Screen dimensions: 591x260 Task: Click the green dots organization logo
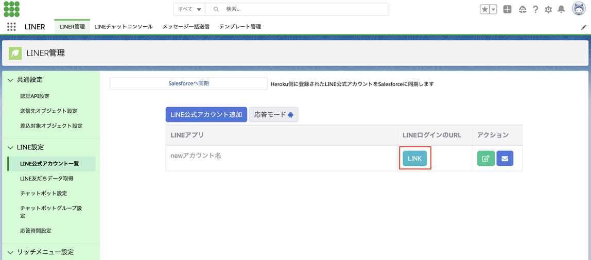tap(12, 9)
